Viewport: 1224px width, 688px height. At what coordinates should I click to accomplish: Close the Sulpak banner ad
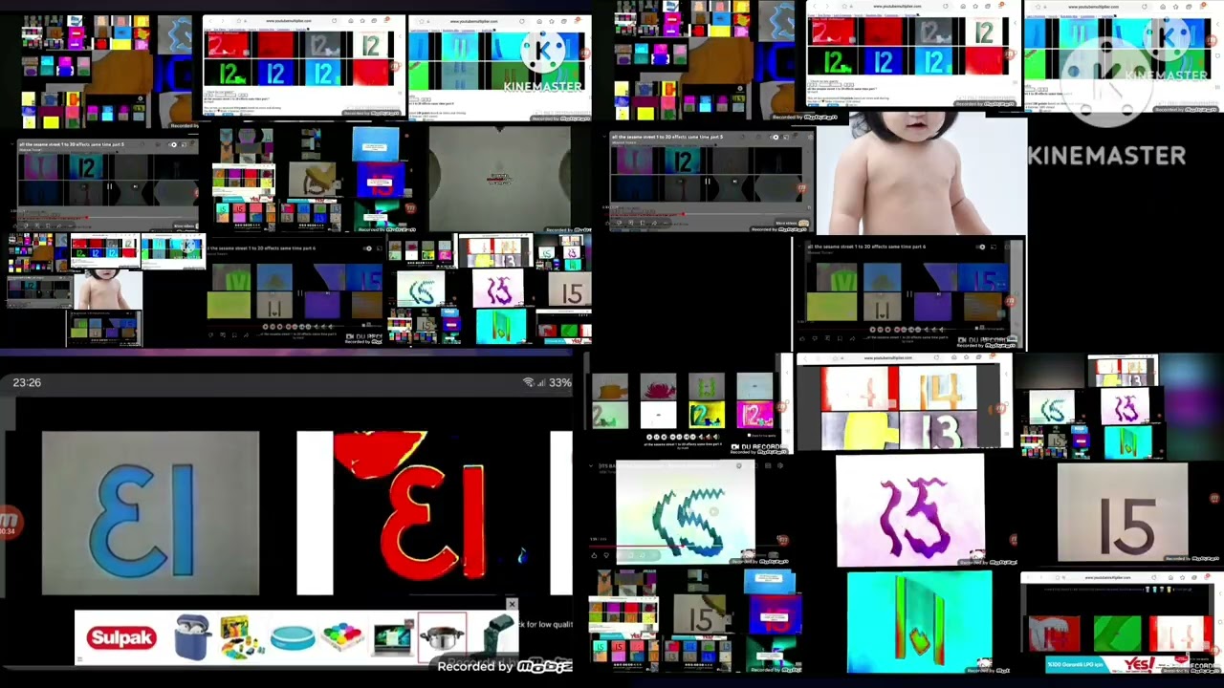pyautogui.click(x=512, y=605)
